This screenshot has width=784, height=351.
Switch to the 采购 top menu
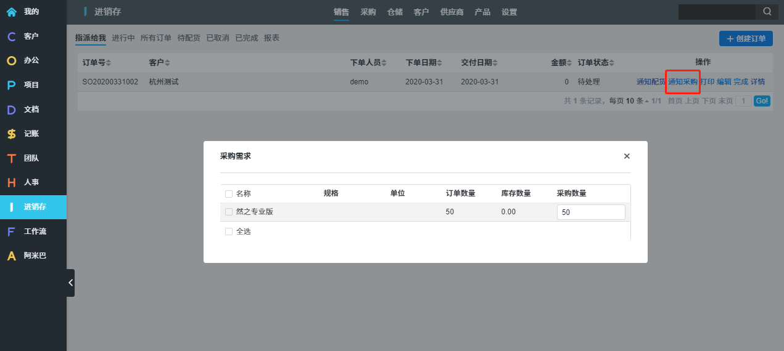(x=368, y=12)
